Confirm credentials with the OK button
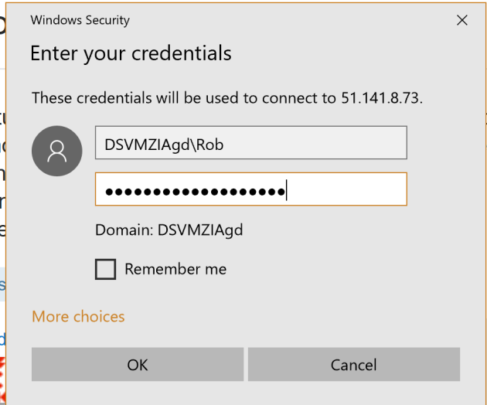The width and height of the screenshot is (487, 405). tap(138, 365)
